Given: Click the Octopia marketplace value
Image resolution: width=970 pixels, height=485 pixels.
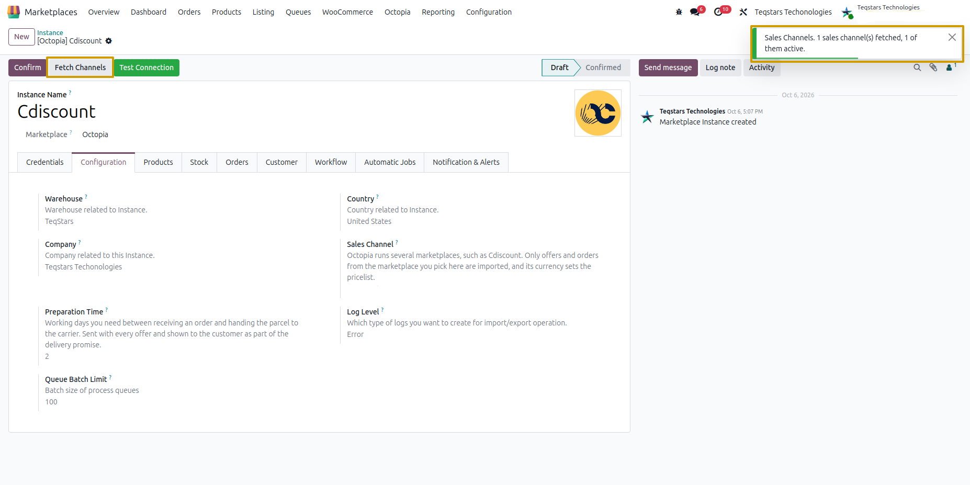Looking at the screenshot, I should 95,134.
